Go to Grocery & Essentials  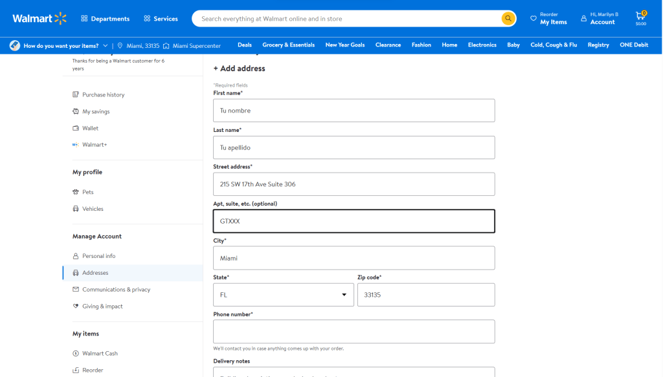[288, 45]
